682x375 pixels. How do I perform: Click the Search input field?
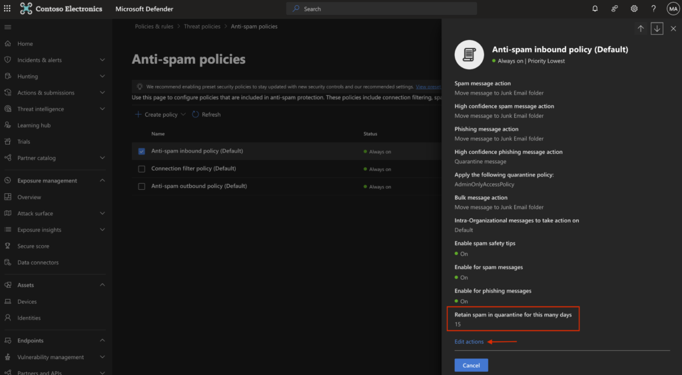[x=382, y=9]
